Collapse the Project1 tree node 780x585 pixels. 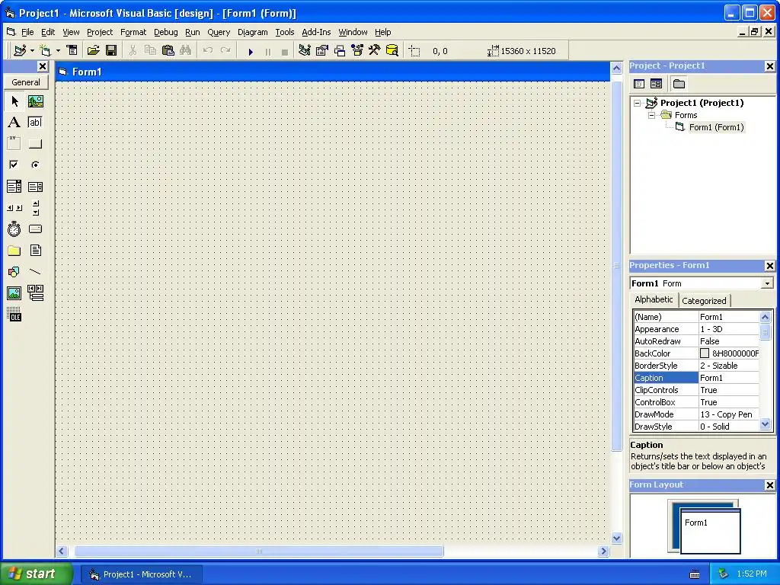637,103
